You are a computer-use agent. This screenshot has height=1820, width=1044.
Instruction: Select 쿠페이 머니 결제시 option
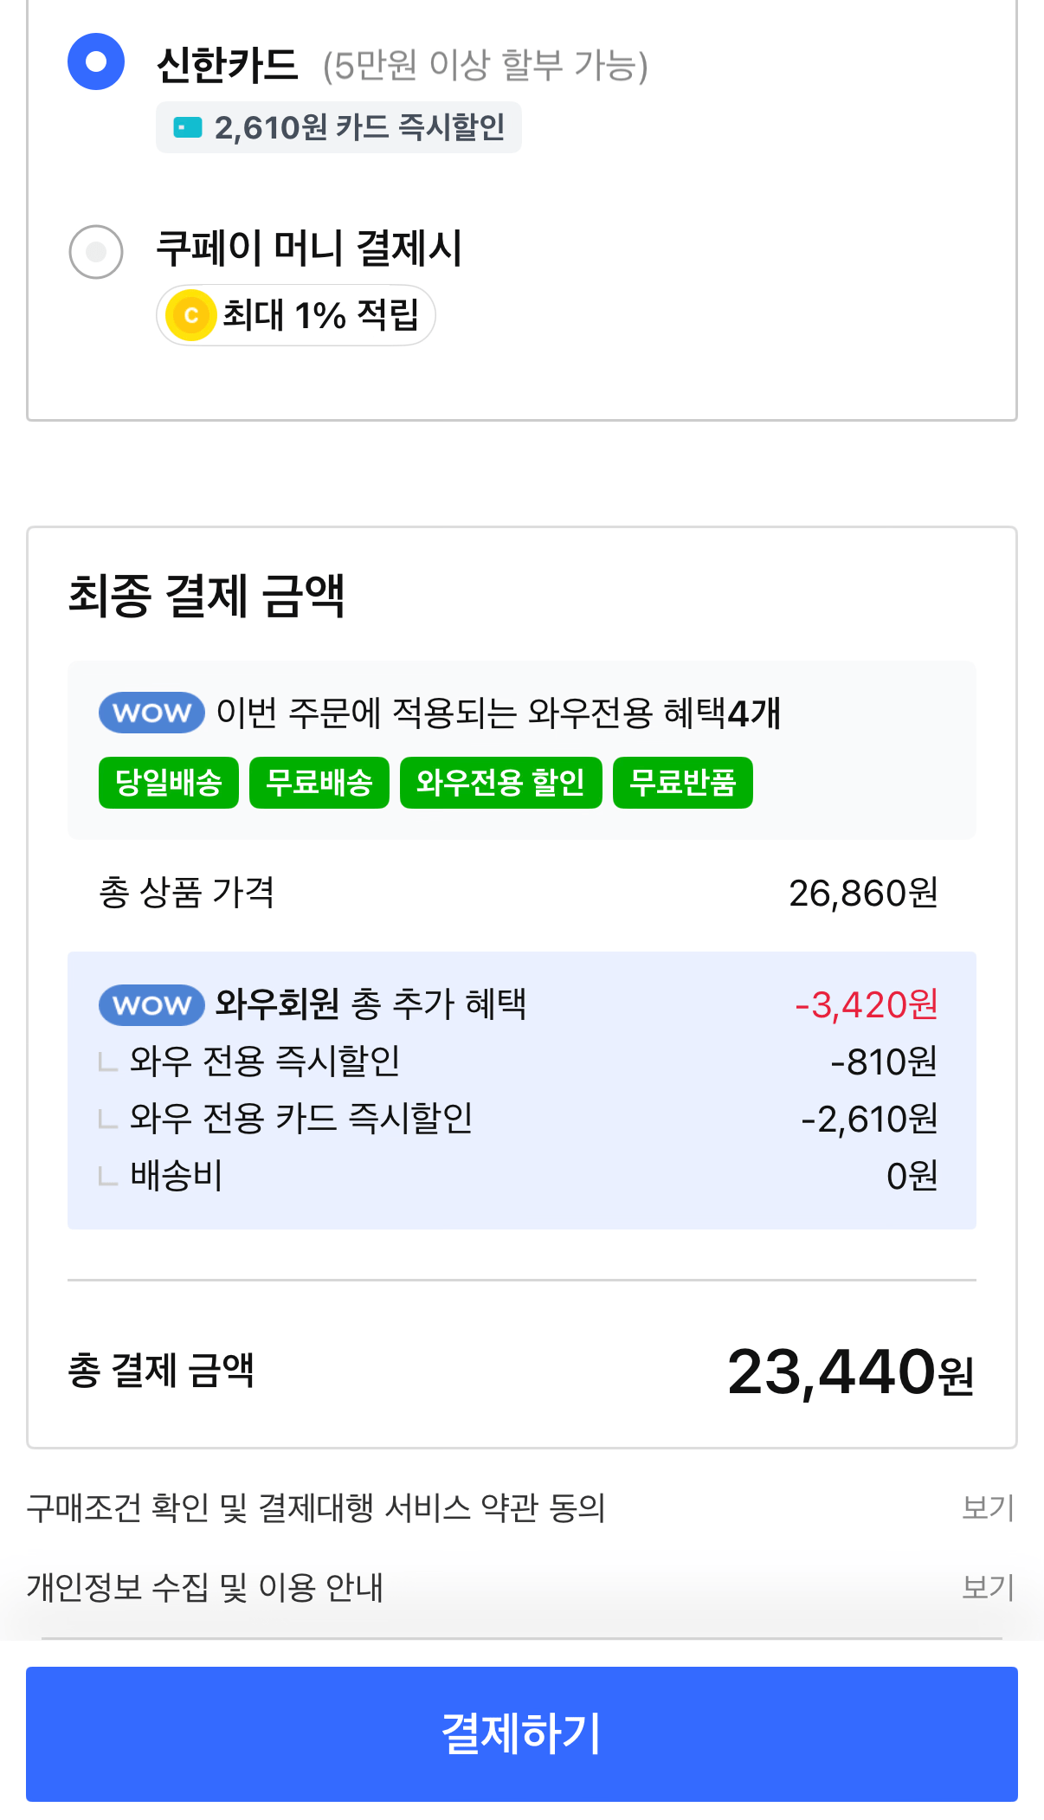[96, 250]
